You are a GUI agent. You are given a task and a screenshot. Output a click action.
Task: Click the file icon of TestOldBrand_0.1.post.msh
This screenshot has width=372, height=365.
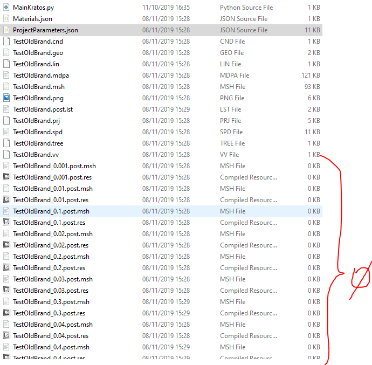click(6, 211)
